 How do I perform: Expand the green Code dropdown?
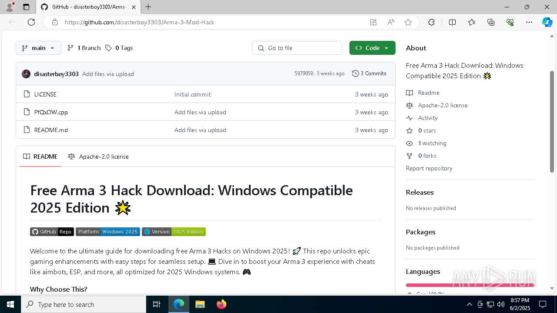pyautogui.click(x=372, y=48)
